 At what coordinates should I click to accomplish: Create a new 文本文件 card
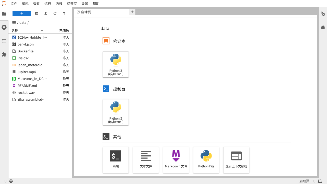coord(146,160)
